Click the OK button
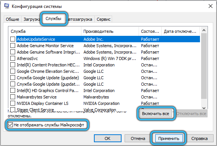The height and width of the screenshot is (146, 217). [x=108, y=138]
